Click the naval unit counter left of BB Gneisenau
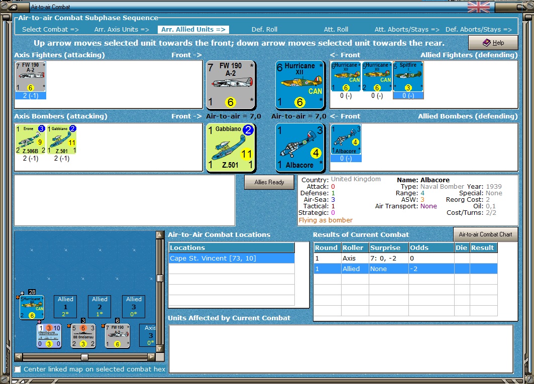The image size is (534, 384). 49,336
